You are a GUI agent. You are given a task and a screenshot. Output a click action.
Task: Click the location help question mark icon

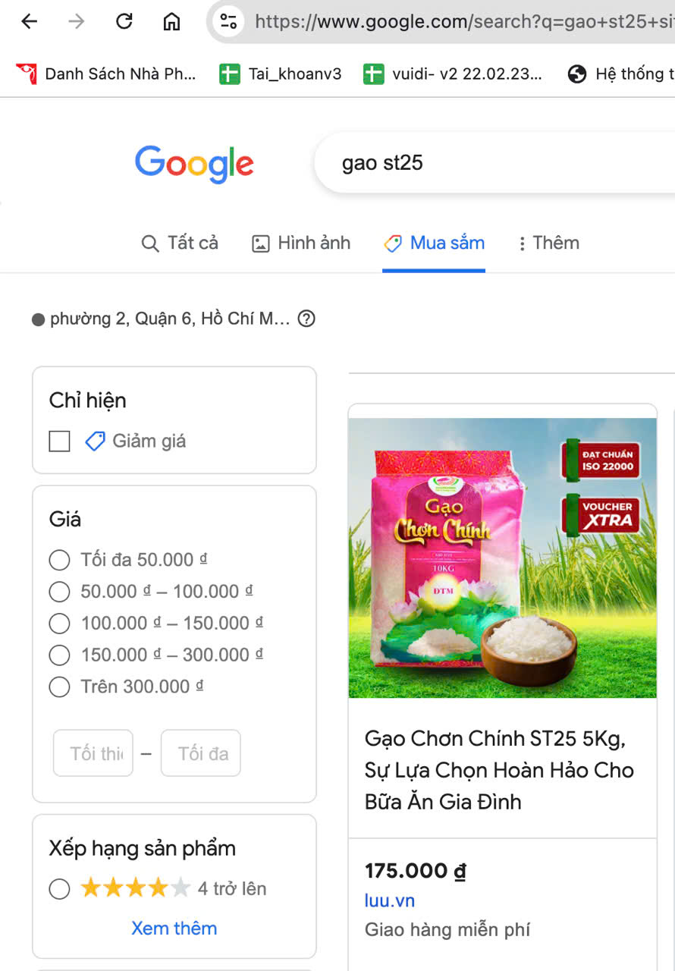pyautogui.click(x=306, y=319)
